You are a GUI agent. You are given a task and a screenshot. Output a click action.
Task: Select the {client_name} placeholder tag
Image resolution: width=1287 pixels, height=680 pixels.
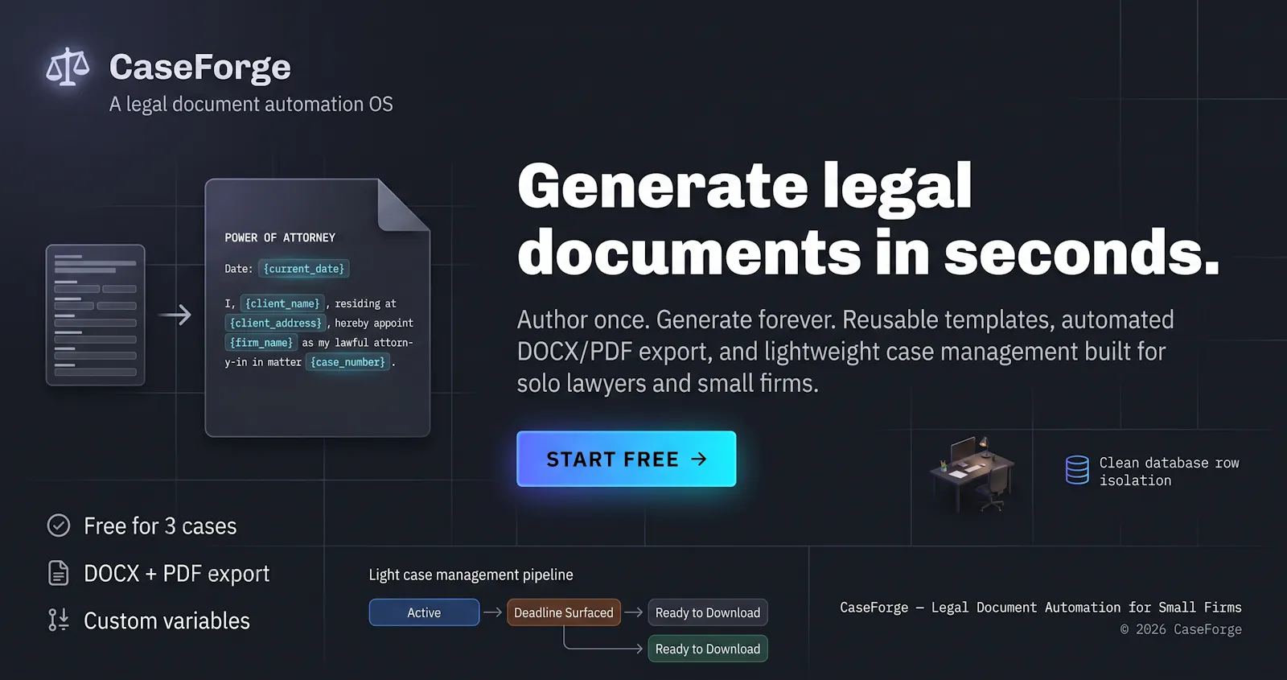[282, 303]
